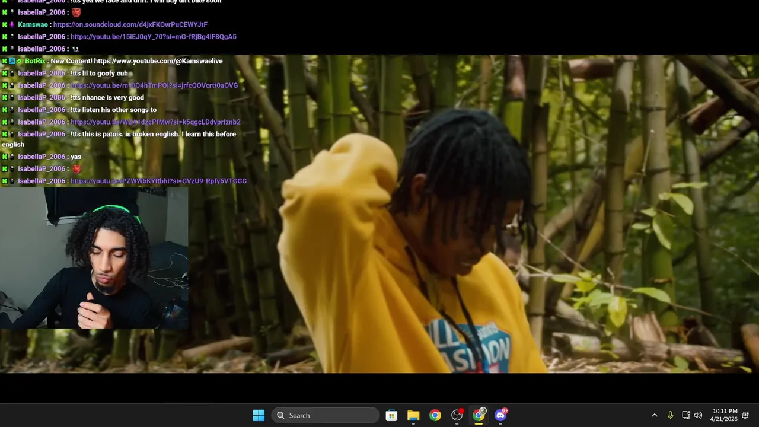759x427 pixels.
Task: Open the volume speaker tray icon
Action: tap(699, 415)
